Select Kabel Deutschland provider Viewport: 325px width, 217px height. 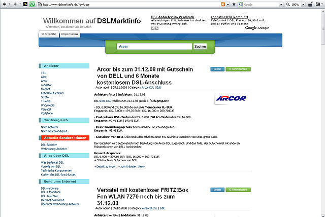52,93
